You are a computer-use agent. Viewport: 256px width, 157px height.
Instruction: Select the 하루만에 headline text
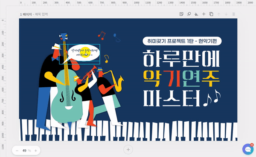181,59
